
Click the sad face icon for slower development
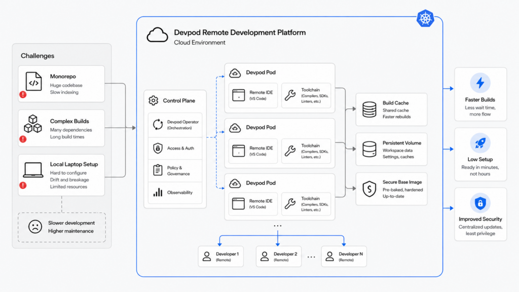tap(35, 227)
